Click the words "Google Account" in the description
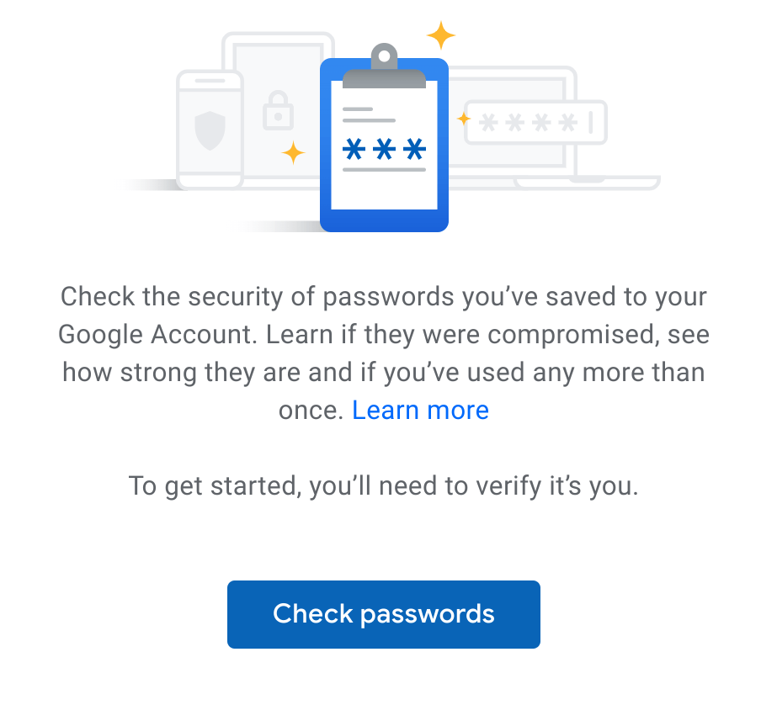777x705 pixels. tap(157, 335)
